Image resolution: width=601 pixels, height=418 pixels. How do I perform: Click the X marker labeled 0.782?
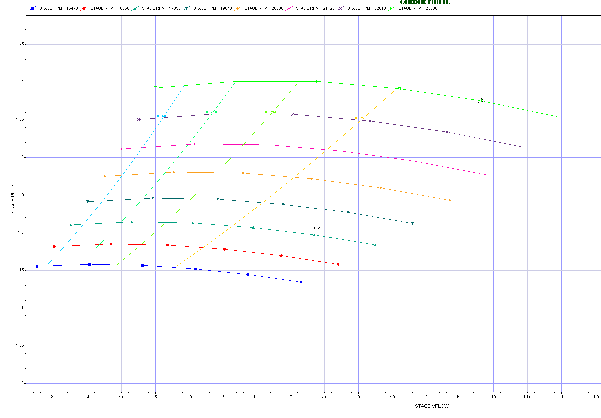coord(314,235)
